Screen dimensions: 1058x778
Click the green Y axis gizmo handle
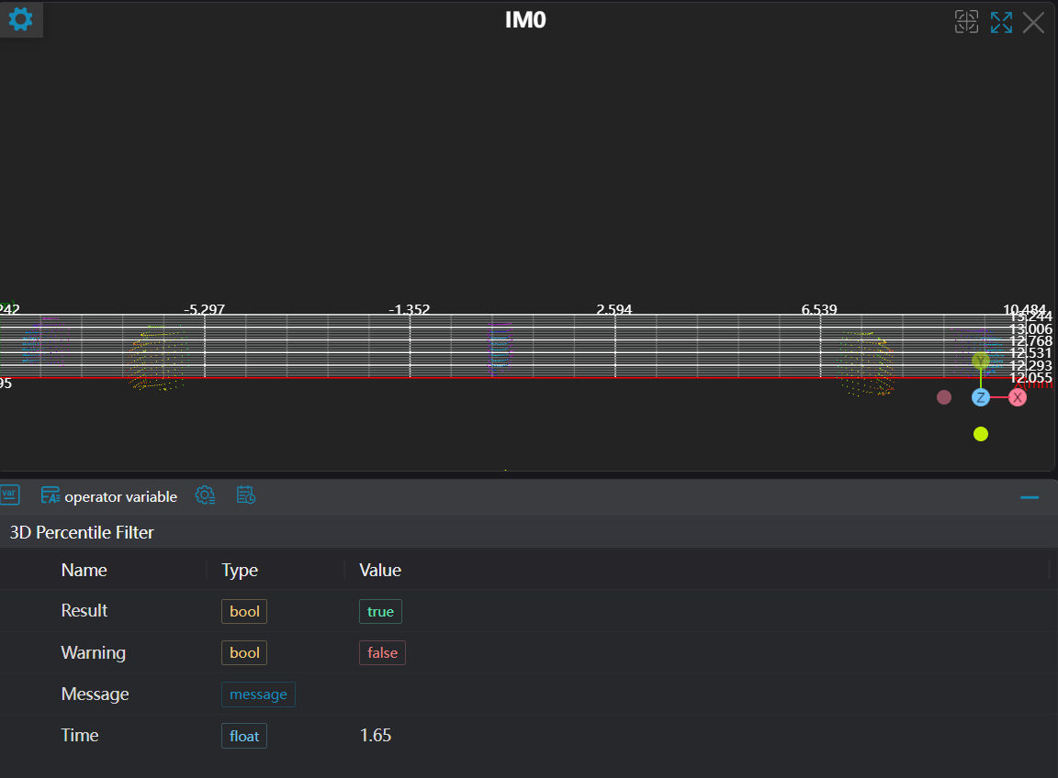click(x=981, y=361)
